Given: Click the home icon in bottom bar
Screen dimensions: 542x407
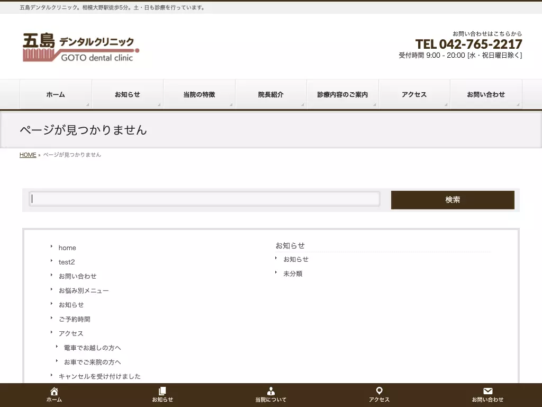Looking at the screenshot, I should tap(55, 391).
